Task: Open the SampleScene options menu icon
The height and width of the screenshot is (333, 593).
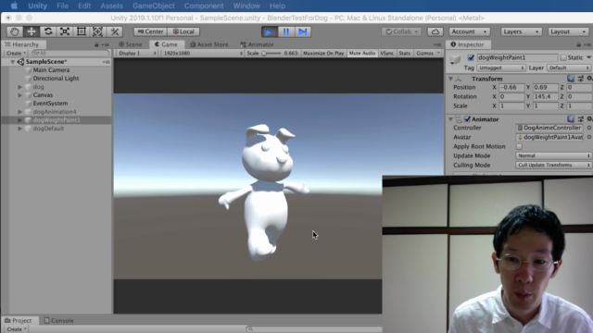Action: click(x=107, y=62)
